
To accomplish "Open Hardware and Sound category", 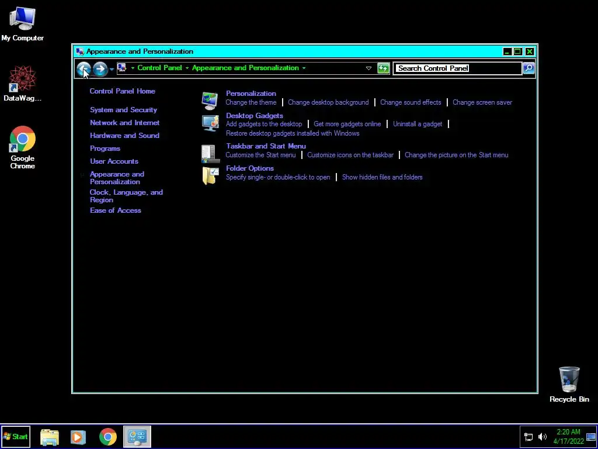I will (125, 136).
